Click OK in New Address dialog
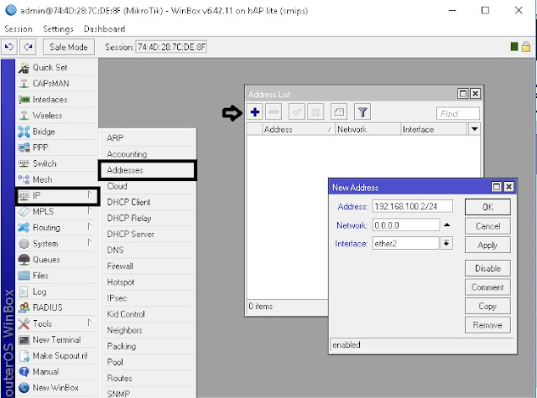Image resolution: width=537 pixels, height=398 pixels. pyautogui.click(x=487, y=207)
